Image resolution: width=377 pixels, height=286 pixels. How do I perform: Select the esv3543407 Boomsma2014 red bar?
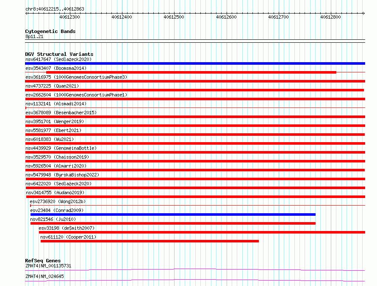coord(191,72)
